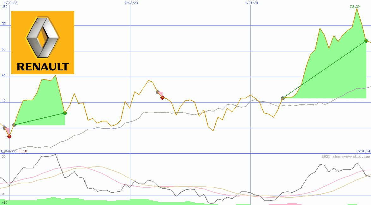Screen dimensions: 371x205
Task: Click the 58.39 peak price label
Action: (x=355, y=7)
